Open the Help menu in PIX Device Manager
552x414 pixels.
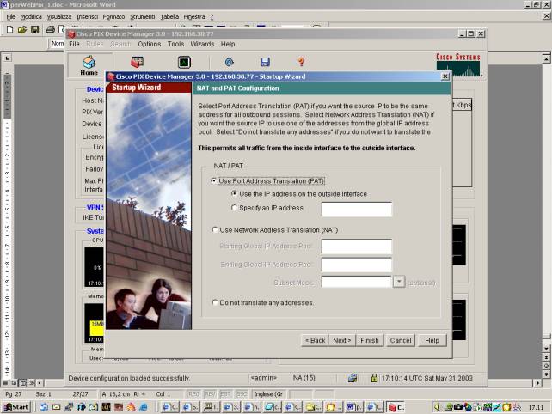[x=228, y=44]
